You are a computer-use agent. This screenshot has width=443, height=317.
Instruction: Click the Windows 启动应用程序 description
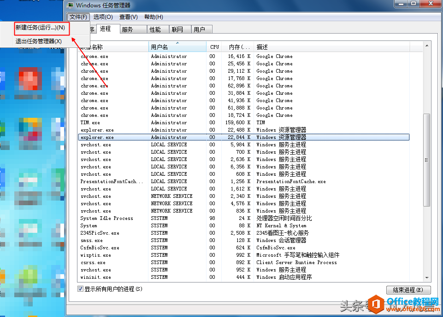(x=284, y=277)
